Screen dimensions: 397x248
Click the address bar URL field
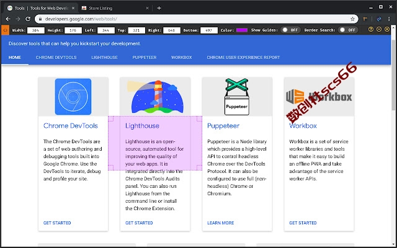pyautogui.click(x=196, y=19)
